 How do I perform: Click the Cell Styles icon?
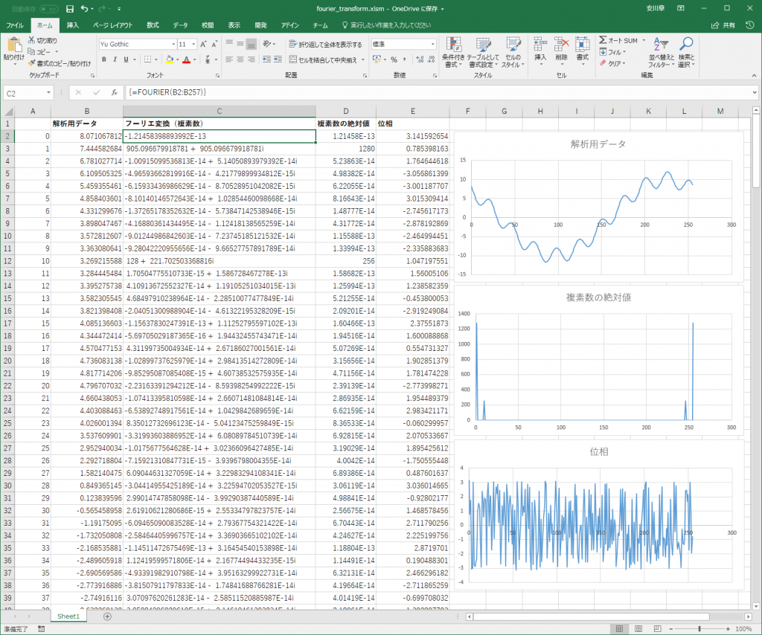(x=513, y=45)
